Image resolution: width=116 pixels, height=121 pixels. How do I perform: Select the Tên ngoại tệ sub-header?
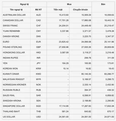coord(16,10)
